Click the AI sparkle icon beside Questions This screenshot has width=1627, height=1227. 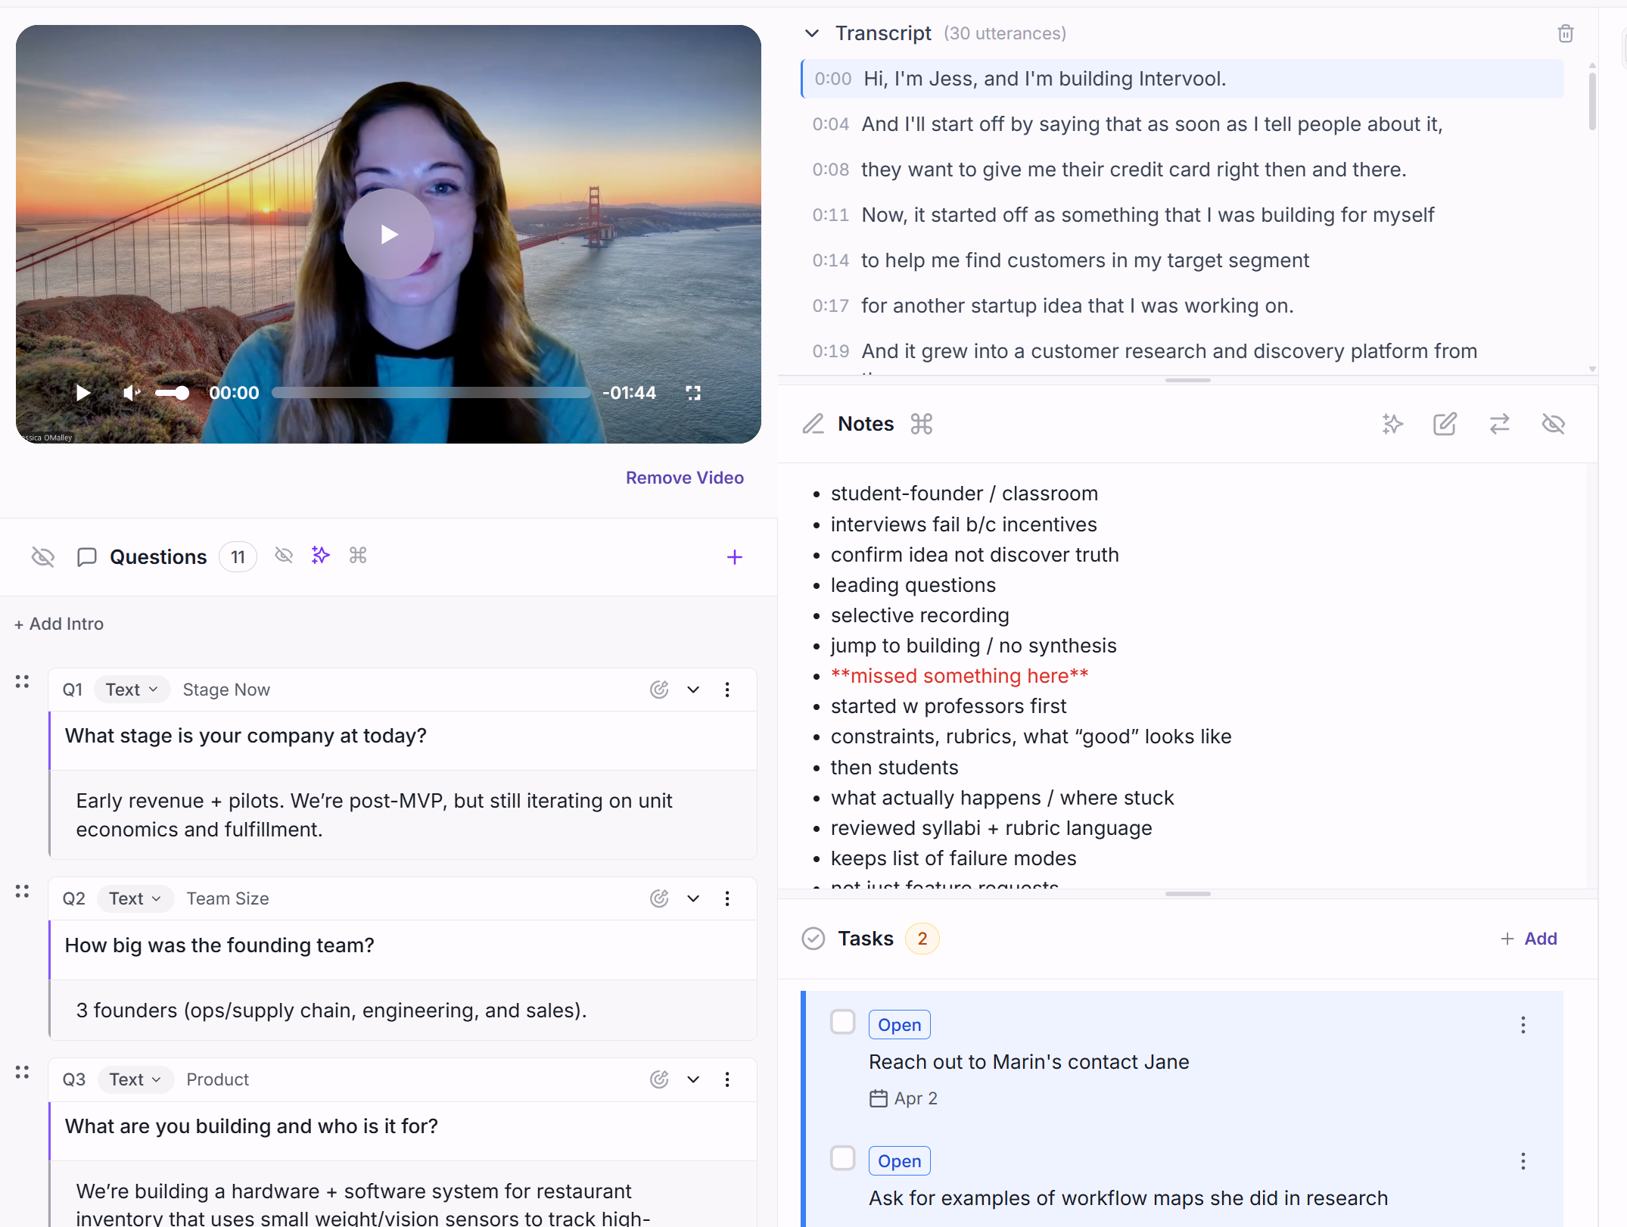pyautogui.click(x=321, y=556)
